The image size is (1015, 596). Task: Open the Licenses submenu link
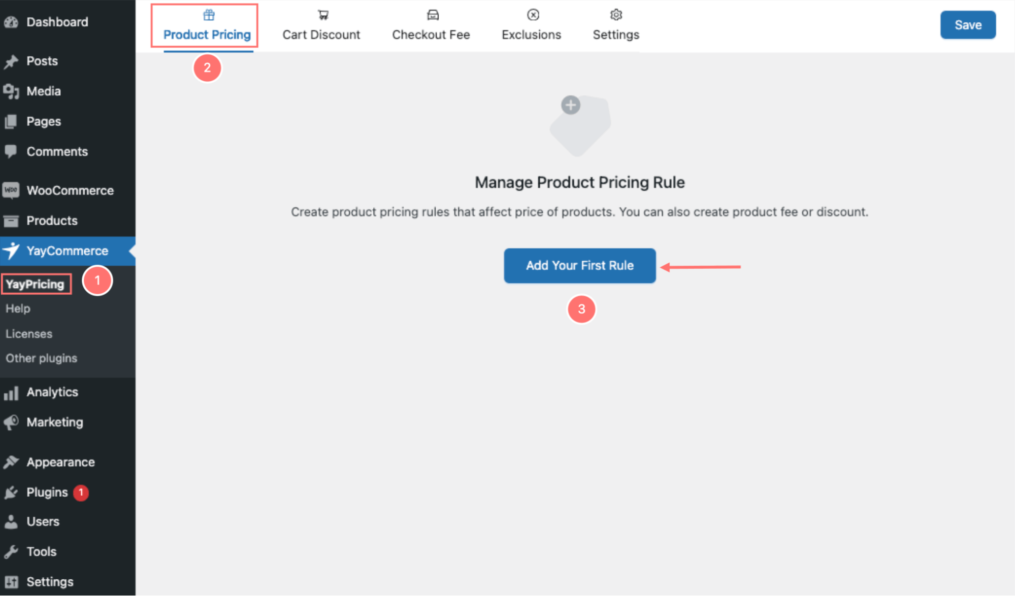point(29,334)
